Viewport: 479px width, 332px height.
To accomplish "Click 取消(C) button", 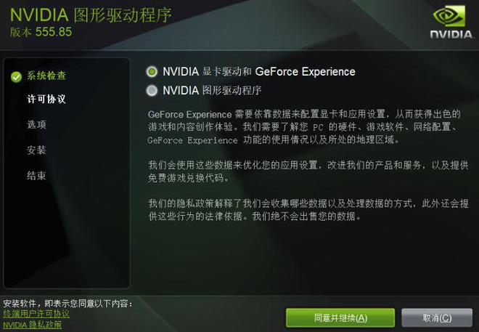I will (437, 318).
